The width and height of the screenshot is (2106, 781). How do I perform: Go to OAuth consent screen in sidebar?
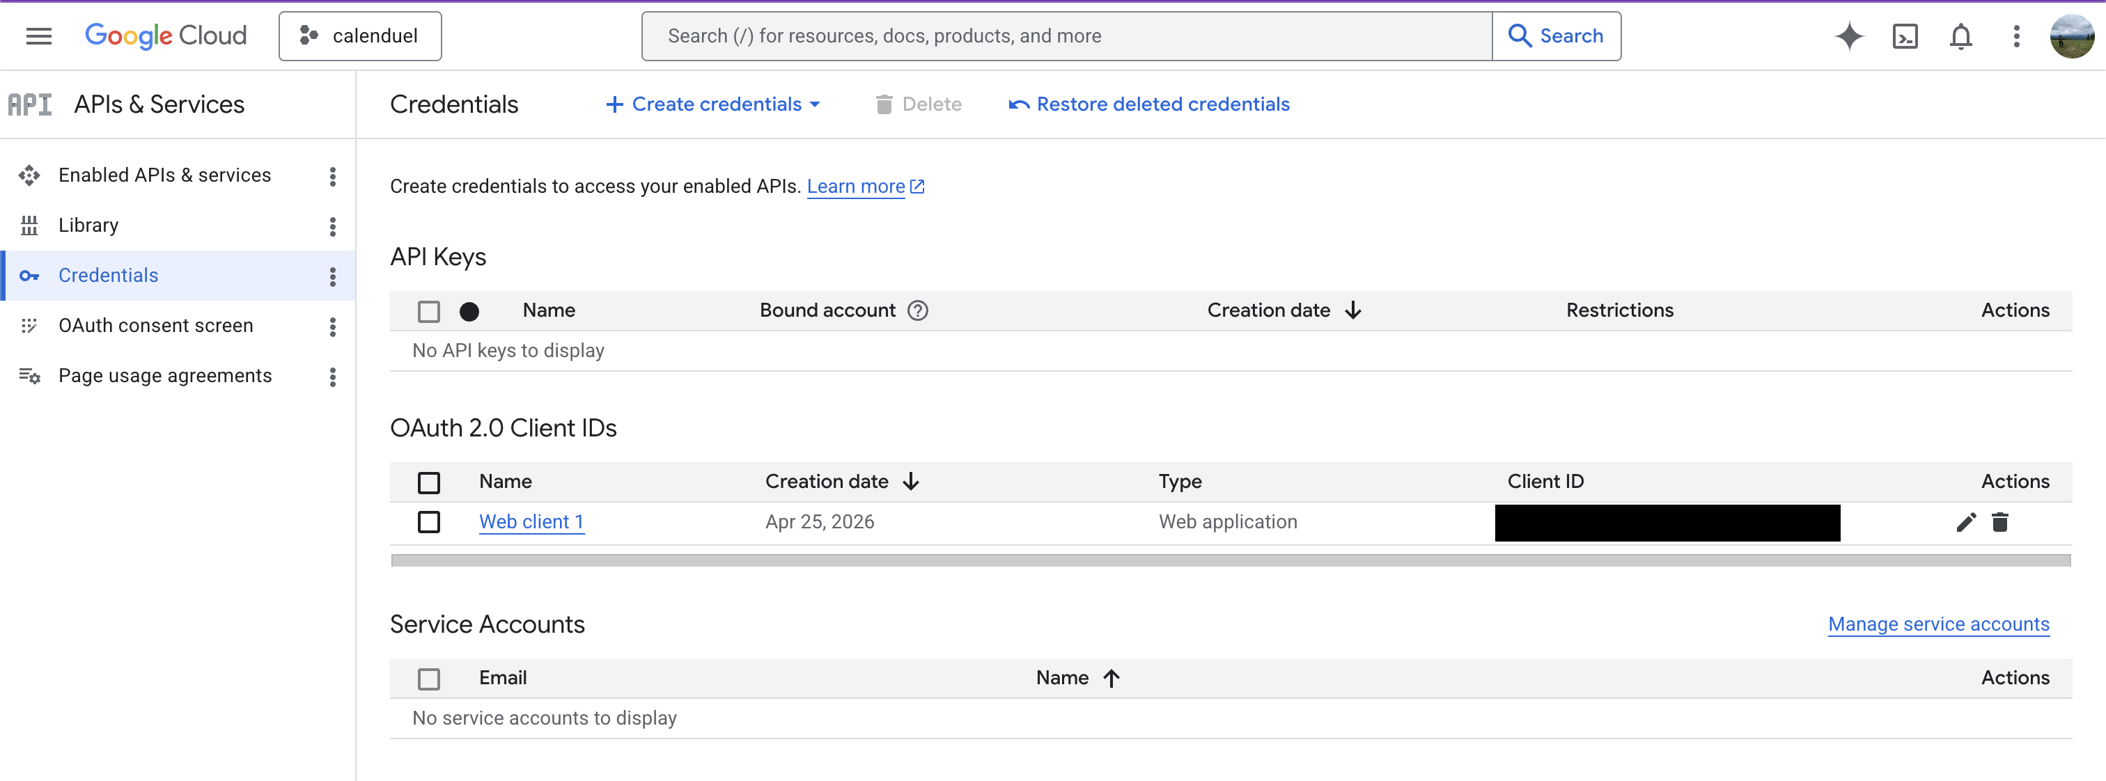pos(155,326)
